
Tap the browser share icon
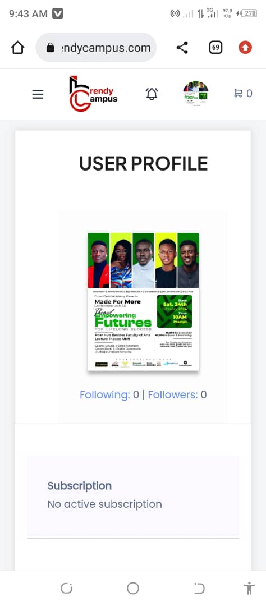[182, 48]
